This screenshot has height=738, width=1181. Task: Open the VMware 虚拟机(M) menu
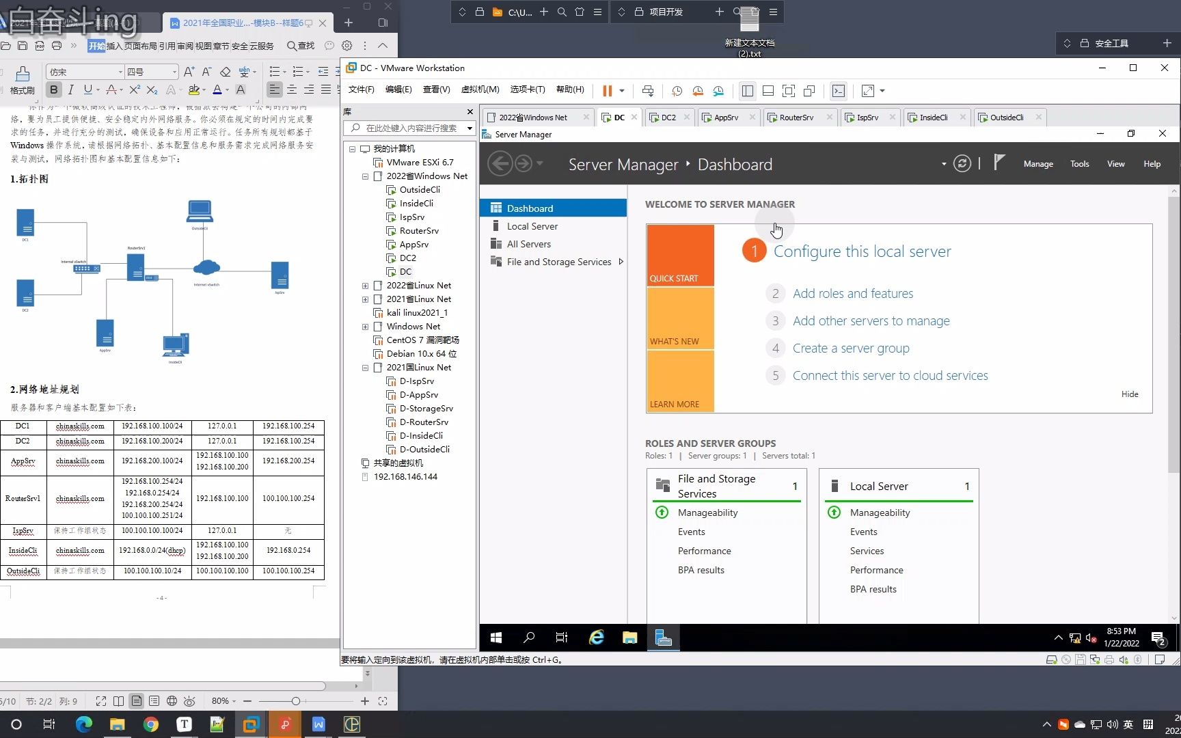480,90
